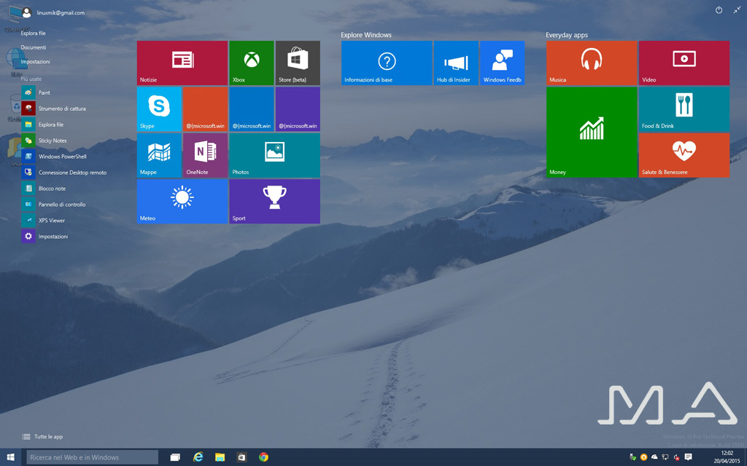
Task: Open the green Money tile
Action: 592,133
